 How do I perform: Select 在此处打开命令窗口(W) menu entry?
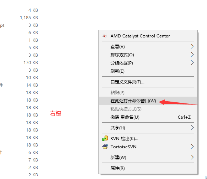coord(148,101)
